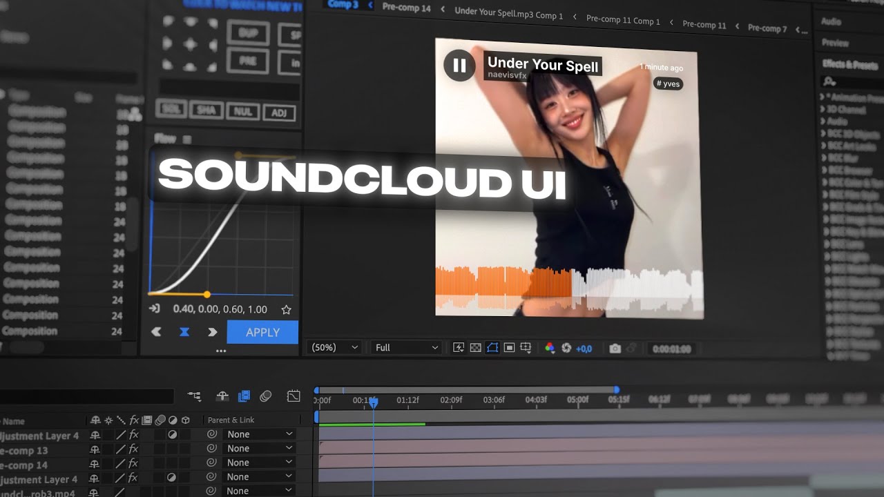Toggle shy switch on Pre-comp 13 layer
Screen dimensions: 884x497
pyautogui.click(x=95, y=449)
